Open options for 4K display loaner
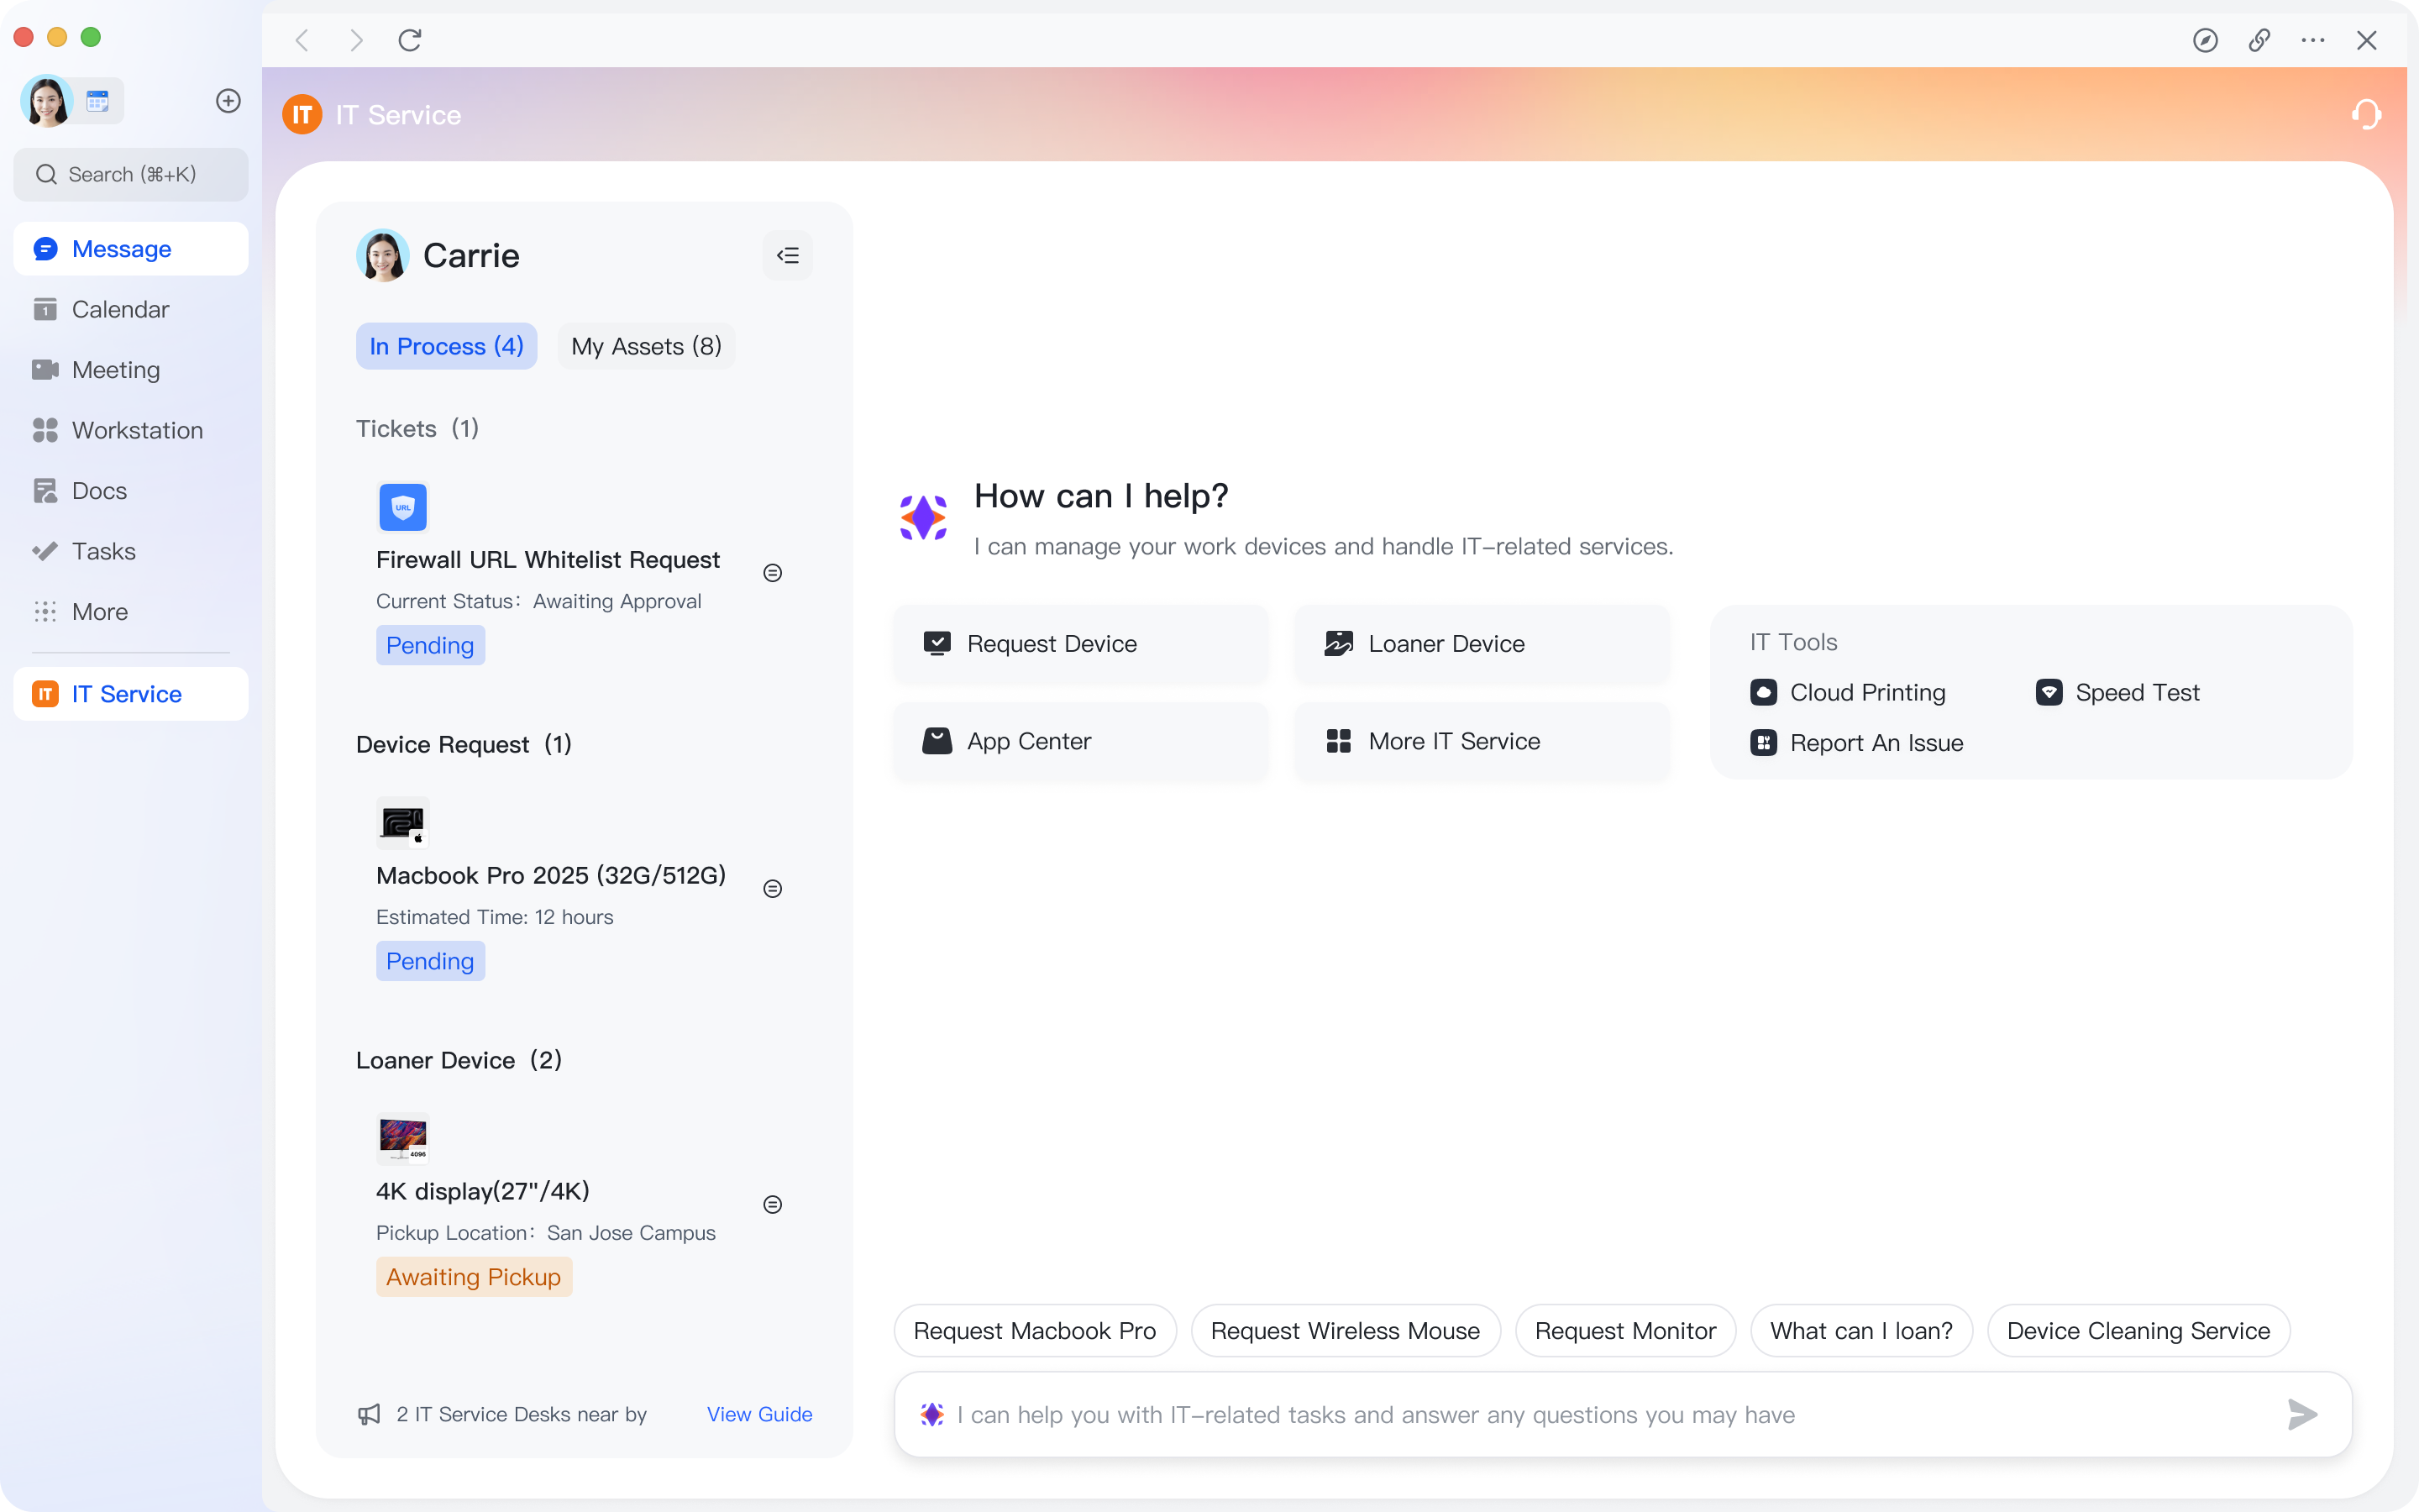 773,1205
